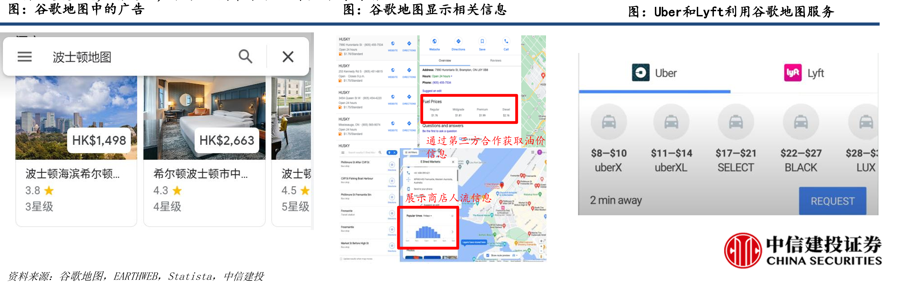
Task: Click the E Shed Markets red map pin
Action: point(502,185)
